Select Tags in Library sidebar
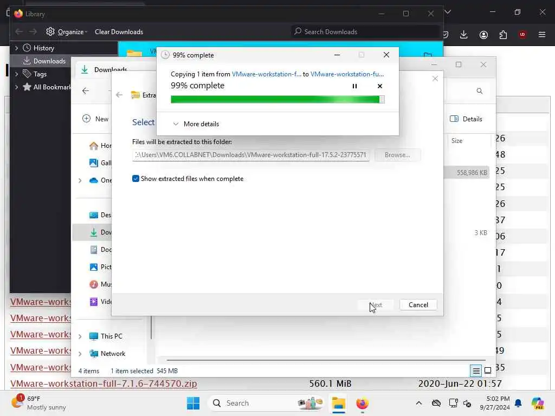Image resolution: width=555 pixels, height=416 pixels. 35,74
